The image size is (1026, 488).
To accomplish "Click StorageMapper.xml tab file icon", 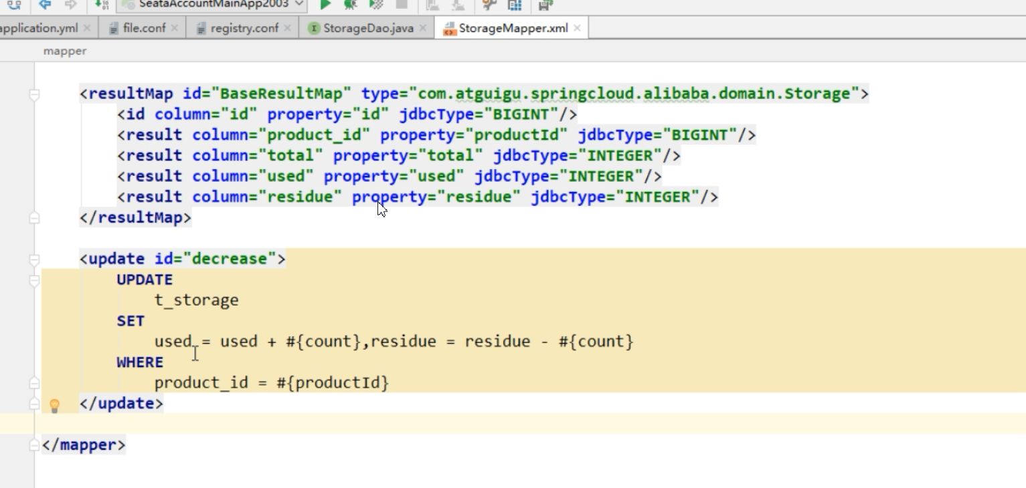I will click(x=450, y=28).
